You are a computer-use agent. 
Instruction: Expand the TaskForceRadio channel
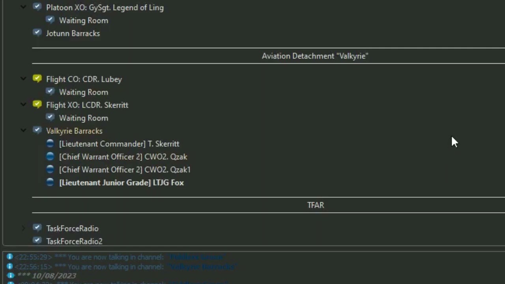pyautogui.click(x=23, y=228)
